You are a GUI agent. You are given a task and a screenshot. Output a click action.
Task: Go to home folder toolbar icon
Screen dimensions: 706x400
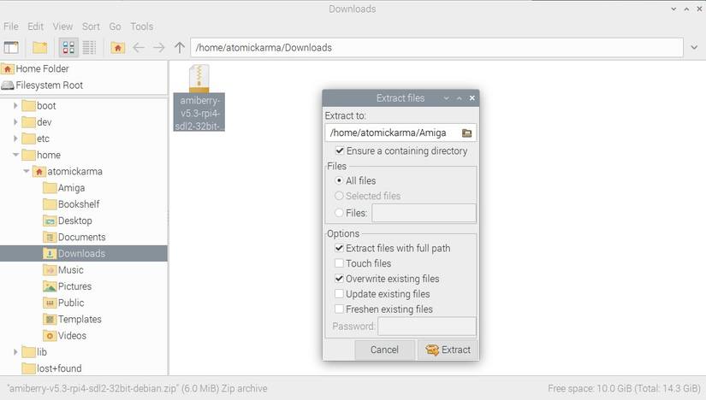pyautogui.click(x=118, y=47)
